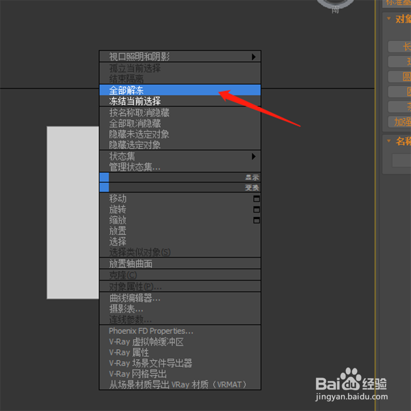Expand 状态集 submenu arrow
This screenshot has width=411, height=411.
253,157
